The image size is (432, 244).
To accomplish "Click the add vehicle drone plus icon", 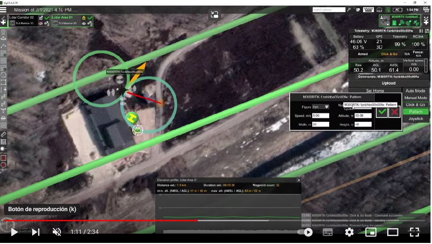I will (x=426, y=21).
